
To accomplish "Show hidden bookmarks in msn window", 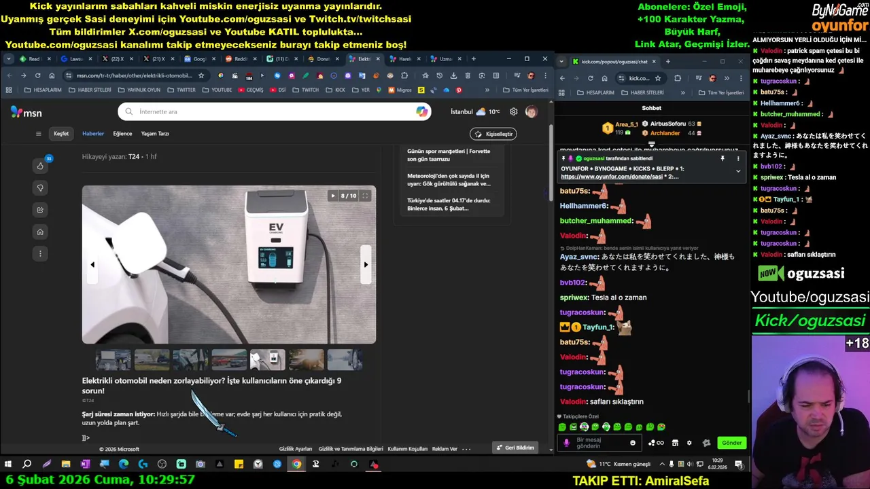I will tap(487, 90).
